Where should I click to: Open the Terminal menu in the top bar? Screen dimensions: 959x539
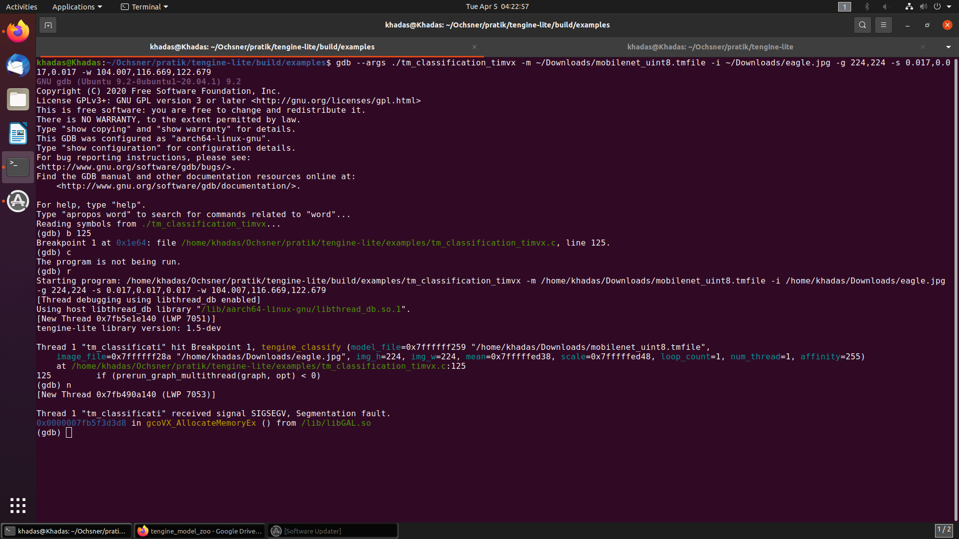144,6
